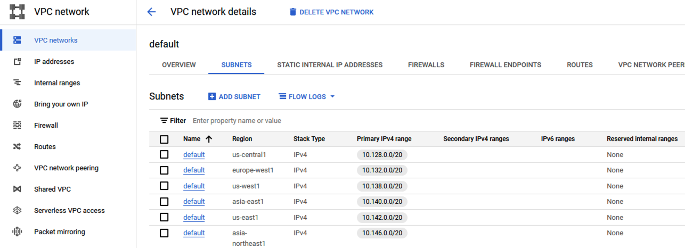Screen dimensions: 685x248
Task: Open the default subnet link for europe-west1
Action: point(194,170)
